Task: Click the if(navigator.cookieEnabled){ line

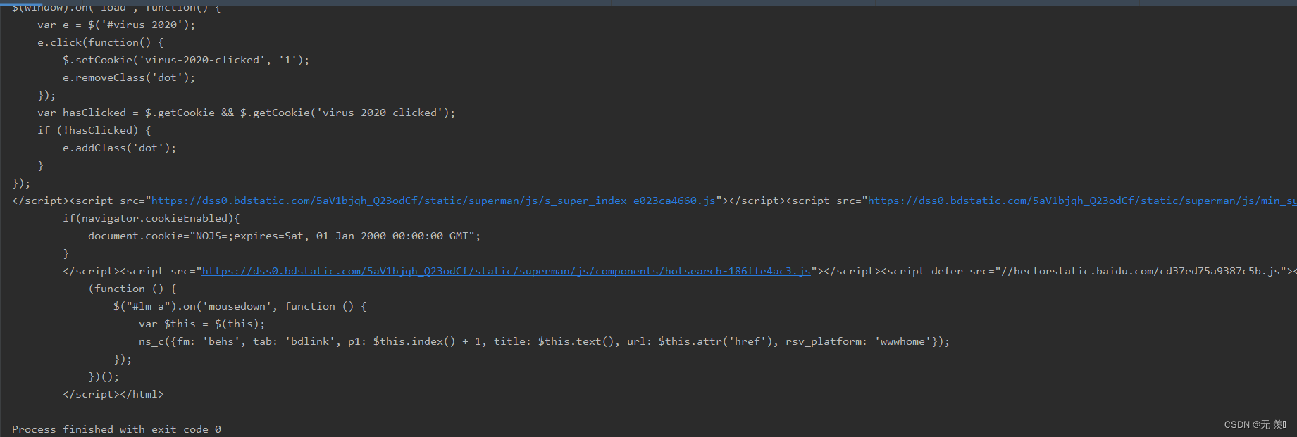Action: coord(151,218)
